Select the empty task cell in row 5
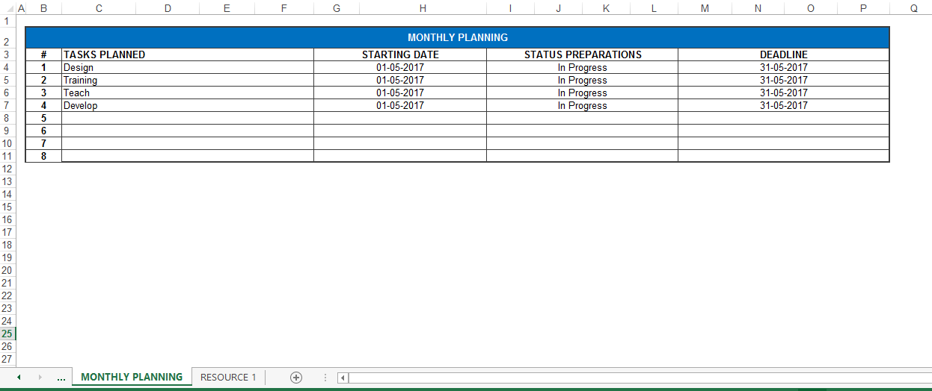 [x=188, y=118]
